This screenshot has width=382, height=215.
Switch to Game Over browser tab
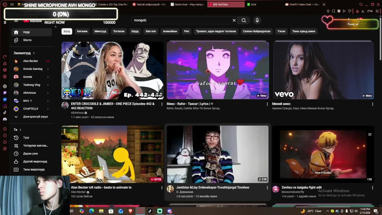click(188, 4)
